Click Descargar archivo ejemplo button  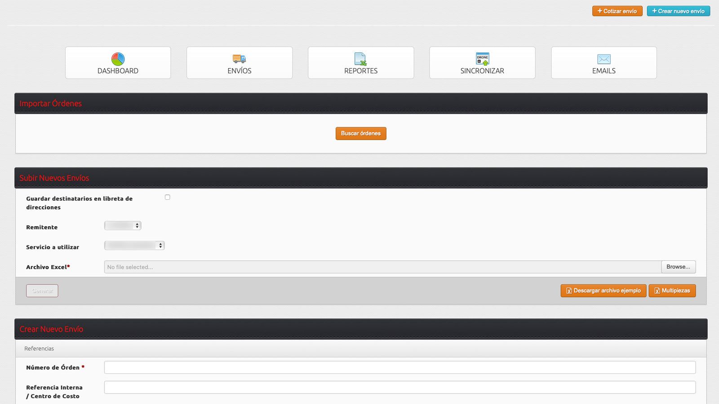604,291
